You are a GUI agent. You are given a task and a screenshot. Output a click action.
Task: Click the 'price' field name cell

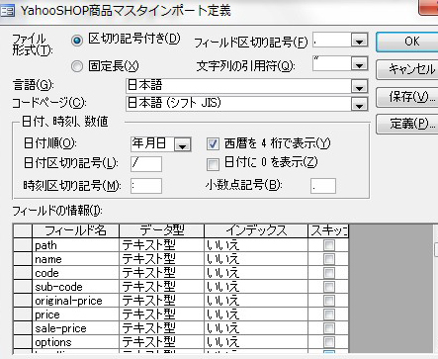(x=76, y=314)
